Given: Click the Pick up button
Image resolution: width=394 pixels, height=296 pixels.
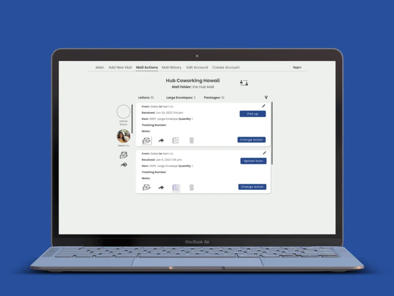Looking at the screenshot, I should tap(253, 114).
